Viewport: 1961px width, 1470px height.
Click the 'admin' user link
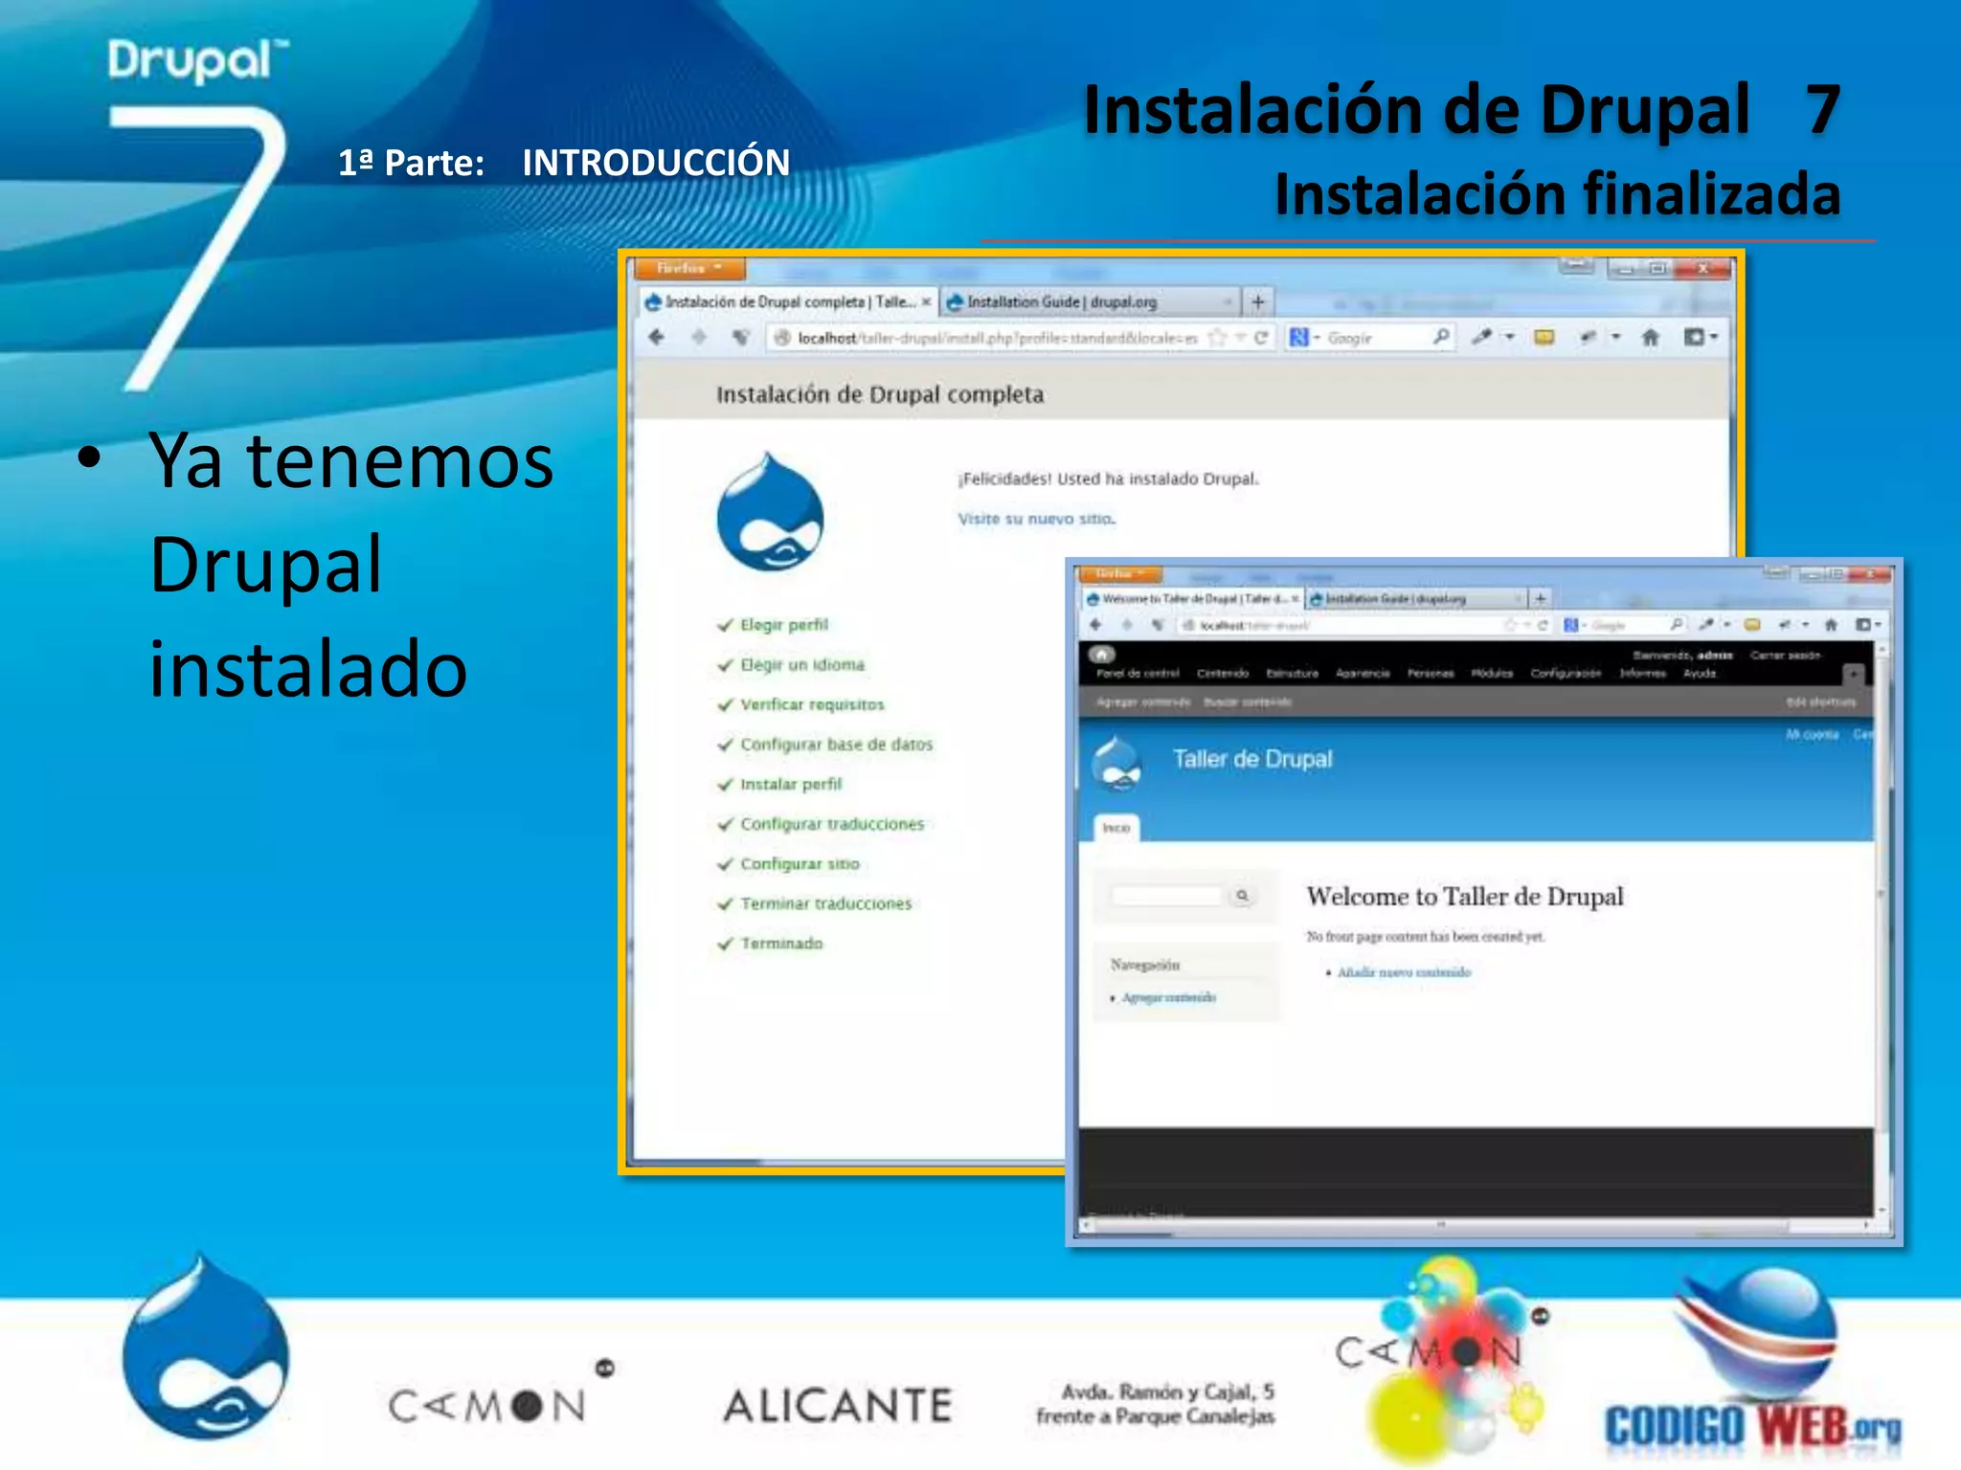click(1715, 656)
